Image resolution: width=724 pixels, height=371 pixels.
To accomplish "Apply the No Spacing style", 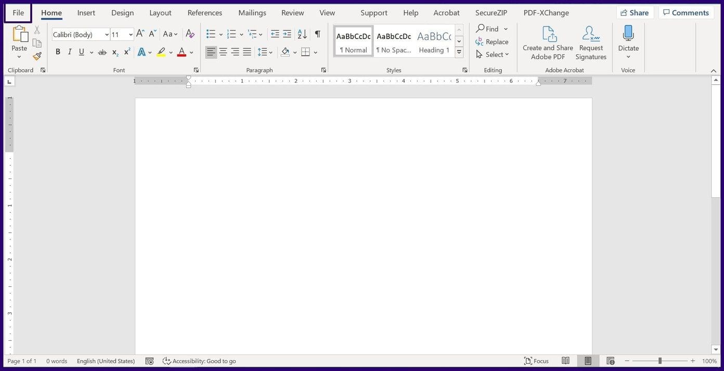I will (394, 42).
